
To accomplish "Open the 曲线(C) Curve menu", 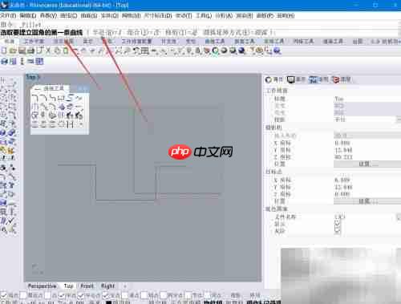I will coord(68,15).
